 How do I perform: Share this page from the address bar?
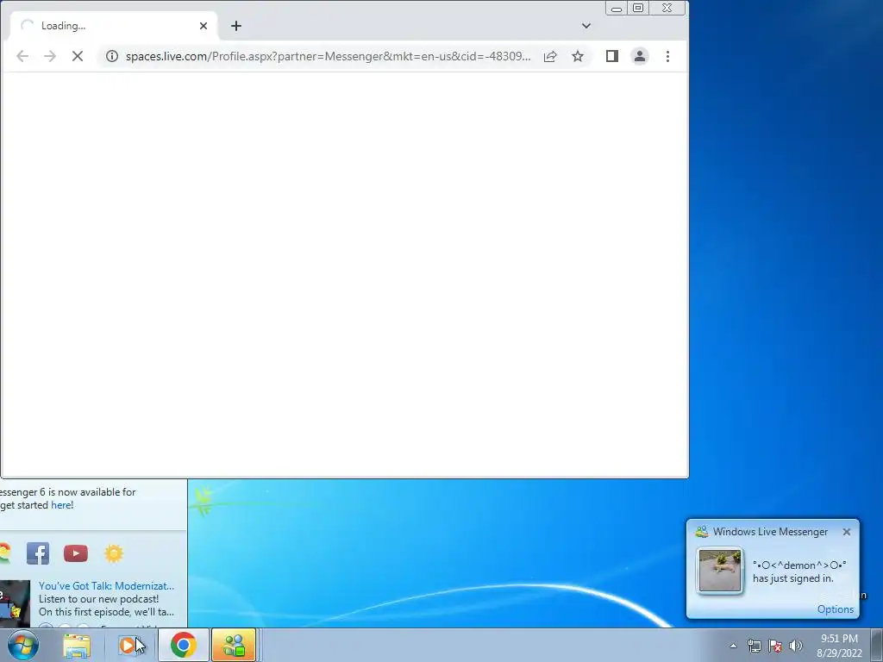tap(550, 56)
